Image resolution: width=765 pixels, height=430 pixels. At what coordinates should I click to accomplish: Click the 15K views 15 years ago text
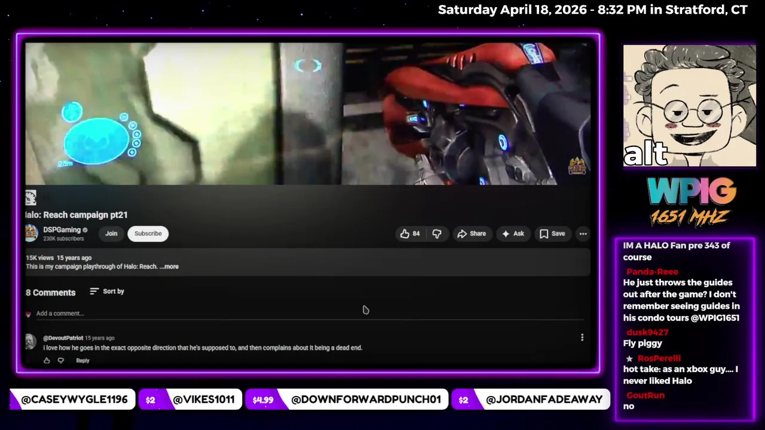pyautogui.click(x=59, y=258)
